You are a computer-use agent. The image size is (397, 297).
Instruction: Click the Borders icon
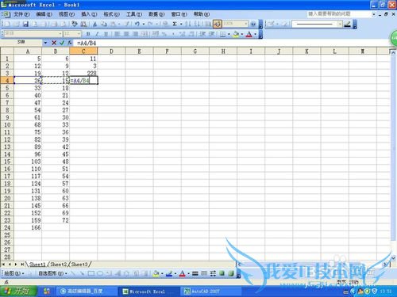(x=223, y=34)
